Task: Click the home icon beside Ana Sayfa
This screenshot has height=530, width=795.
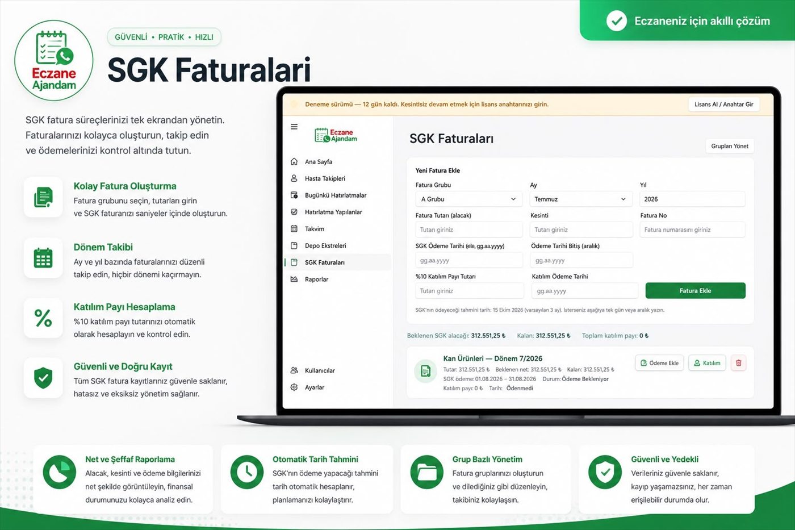Action: [x=294, y=161]
